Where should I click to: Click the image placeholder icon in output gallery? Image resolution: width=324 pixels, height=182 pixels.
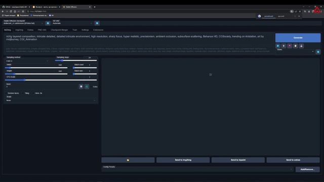coord(211,74)
